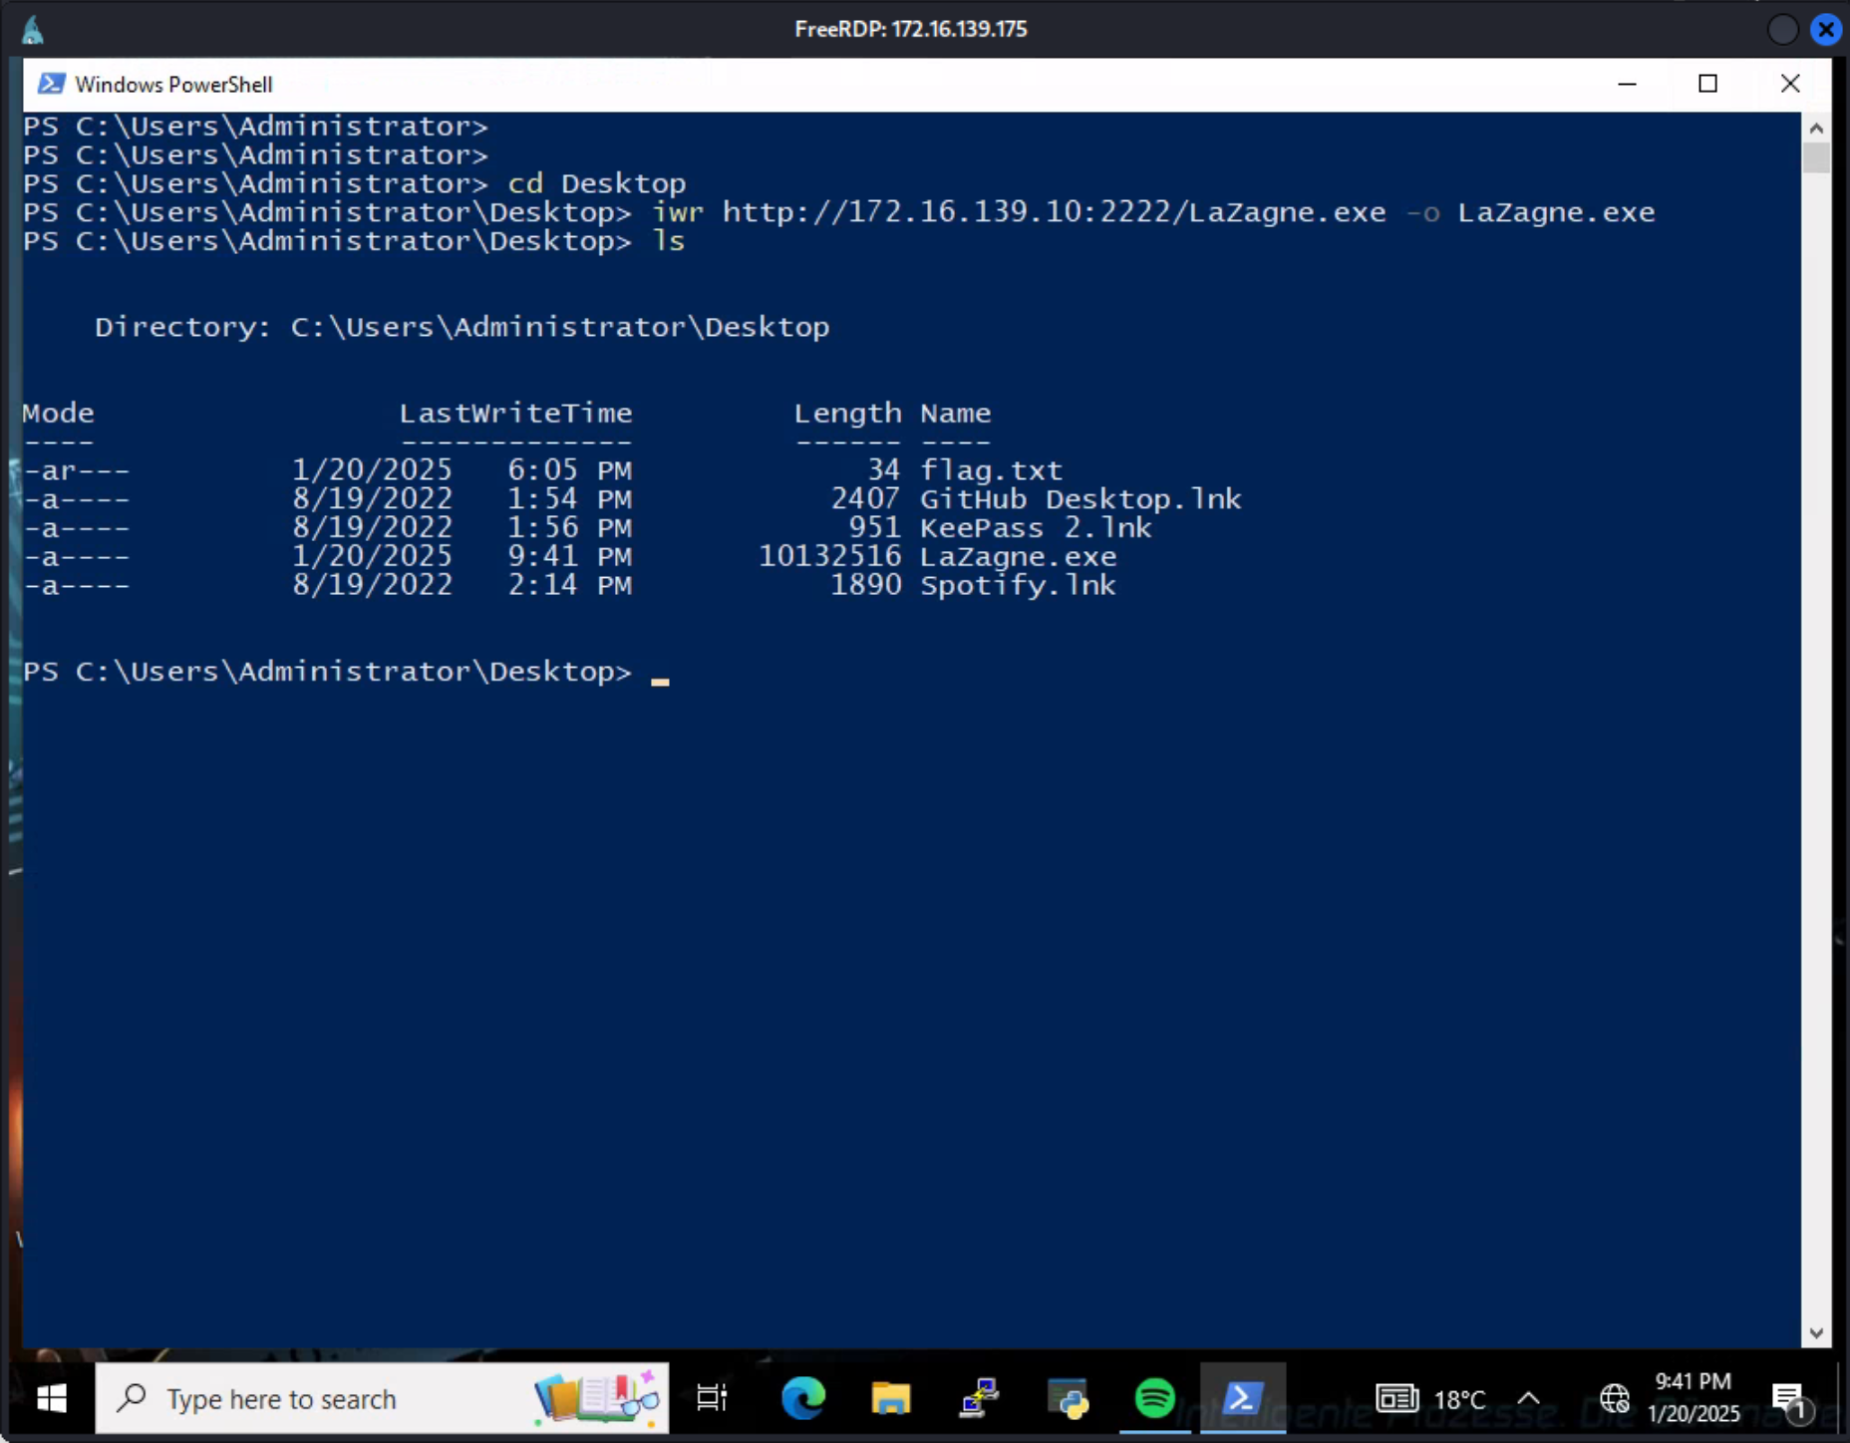Click the file size 2407

865,498
